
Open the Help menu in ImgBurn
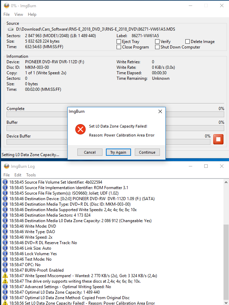[x=32, y=14]
